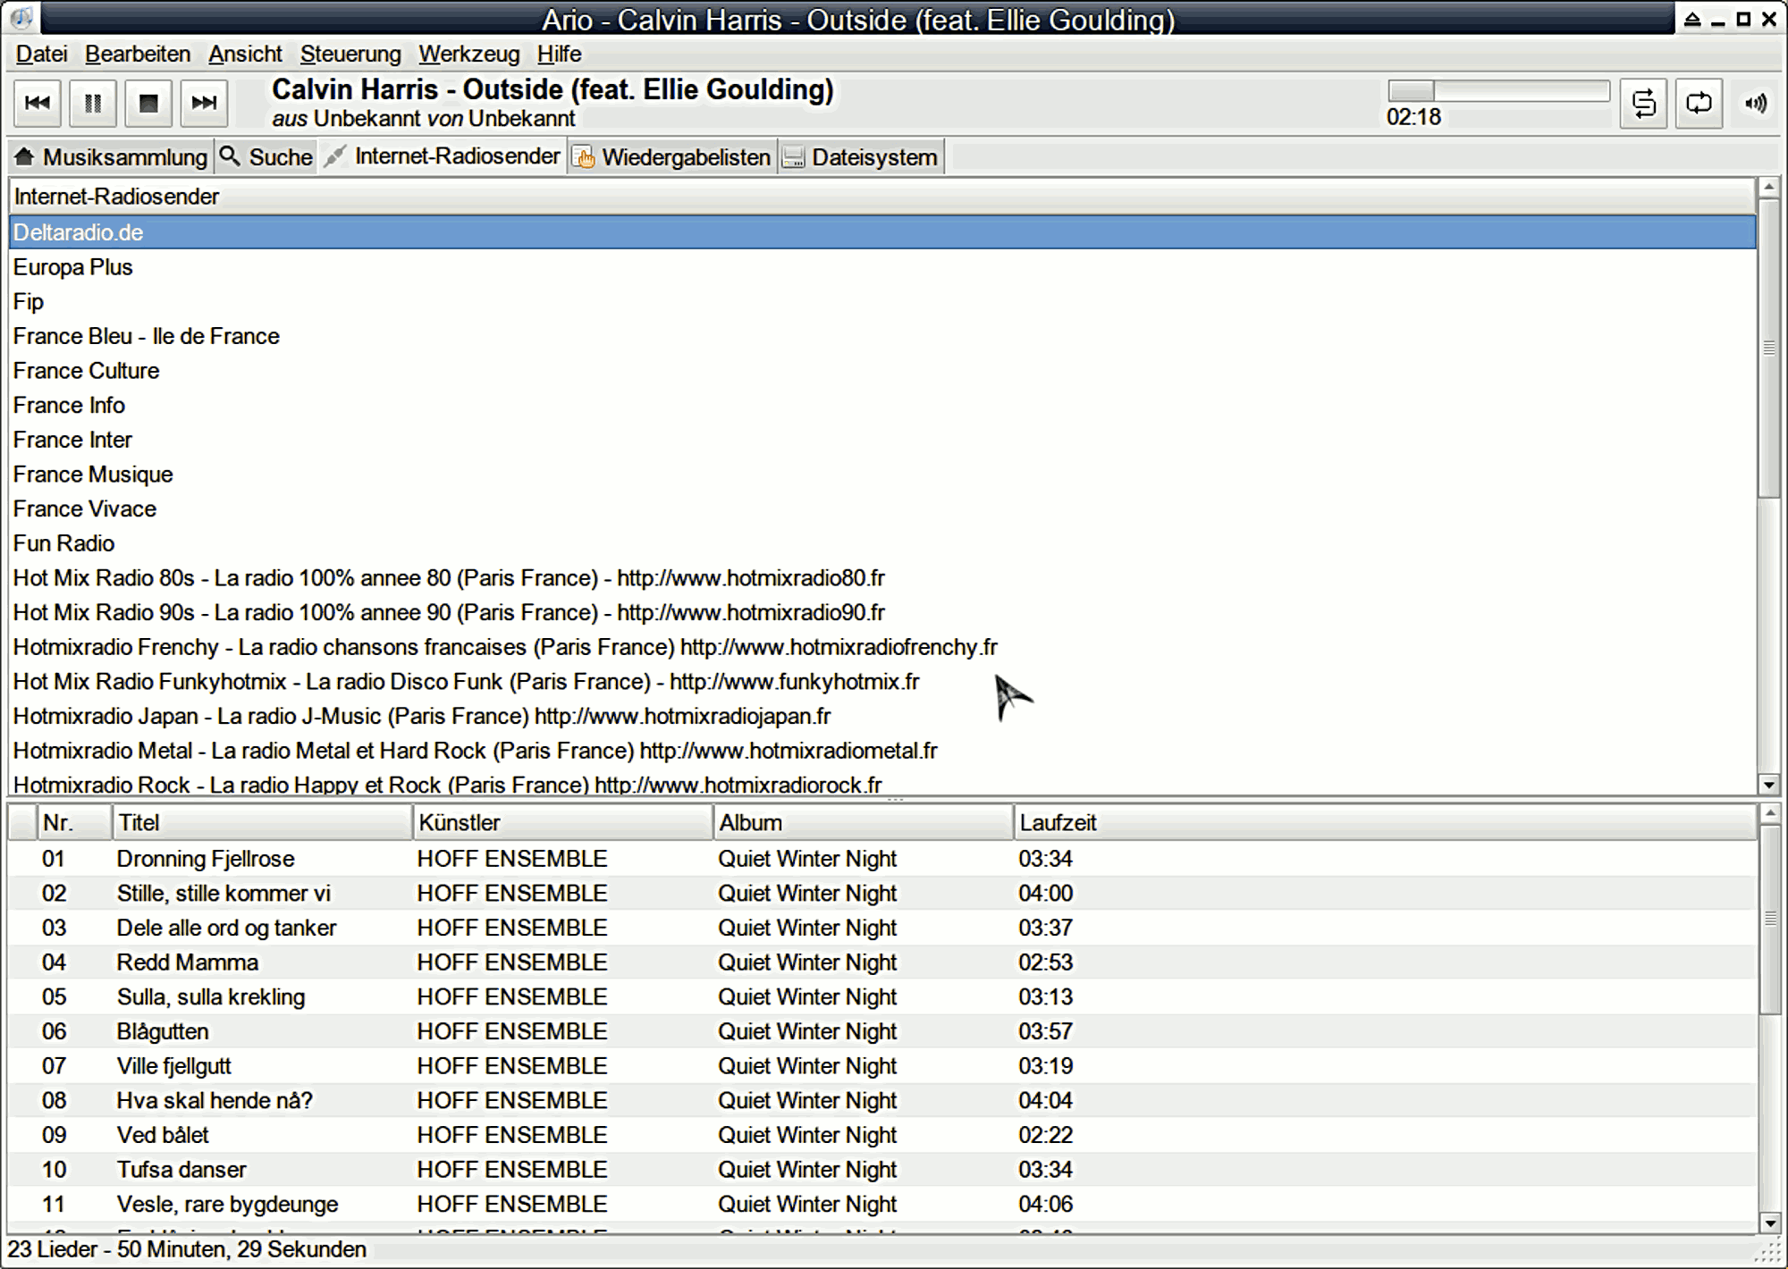Viewport: 1788px width, 1269px height.
Task: Select track Sulla, sulla krekling
Action: 881,997
